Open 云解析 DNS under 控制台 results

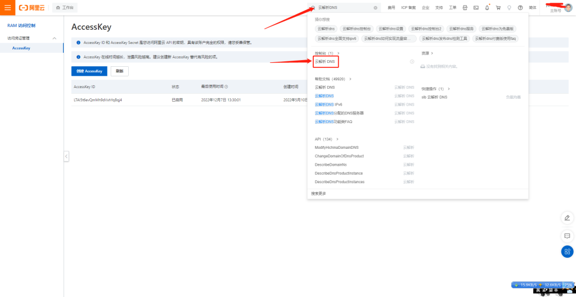click(x=325, y=62)
